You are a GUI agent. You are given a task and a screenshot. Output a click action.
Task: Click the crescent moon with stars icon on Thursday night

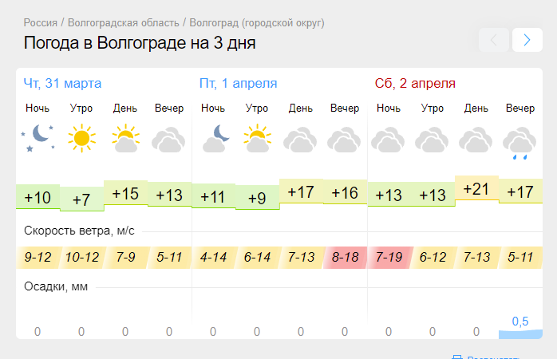coord(38,138)
